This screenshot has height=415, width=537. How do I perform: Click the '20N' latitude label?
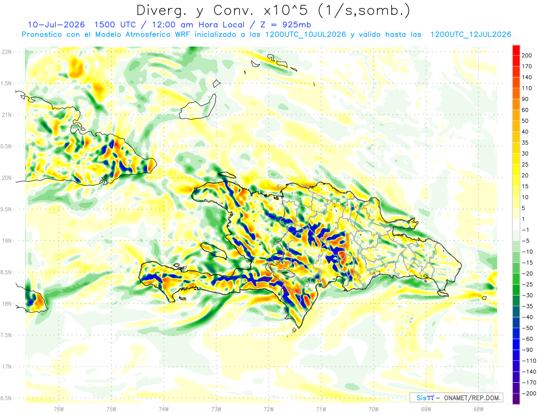[6, 178]
